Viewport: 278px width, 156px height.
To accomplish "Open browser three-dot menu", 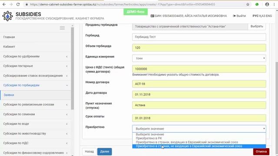I will pos(274,4).
